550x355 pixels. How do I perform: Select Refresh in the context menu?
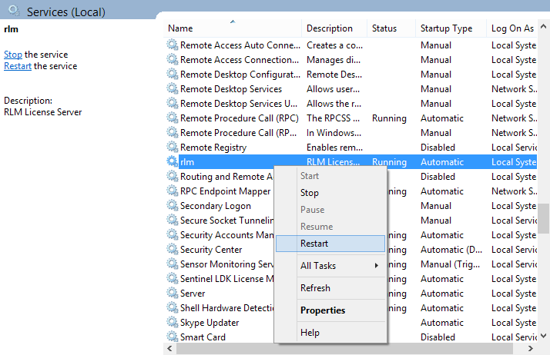[315, 288]
